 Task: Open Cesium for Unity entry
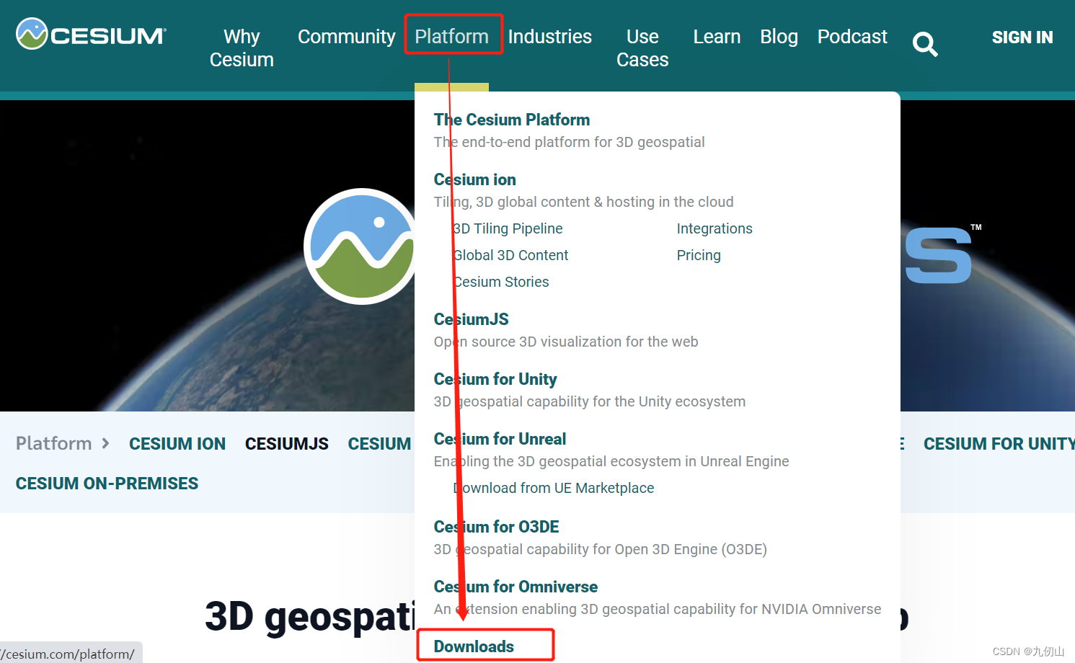[x=495, y=379]
